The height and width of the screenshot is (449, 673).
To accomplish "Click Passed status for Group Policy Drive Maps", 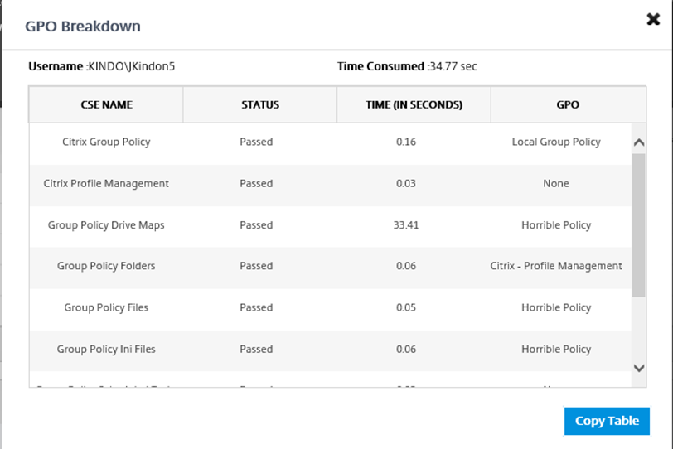I will coord(256,225).
